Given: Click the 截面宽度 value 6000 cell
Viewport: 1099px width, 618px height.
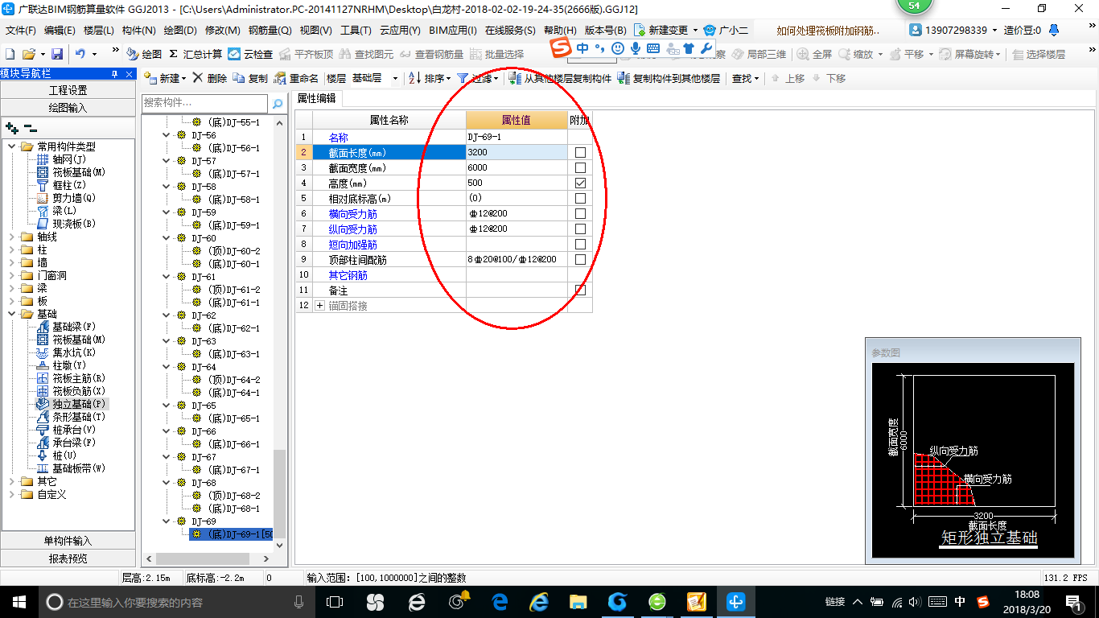Looking at the screenshot, I should (517, 167).
